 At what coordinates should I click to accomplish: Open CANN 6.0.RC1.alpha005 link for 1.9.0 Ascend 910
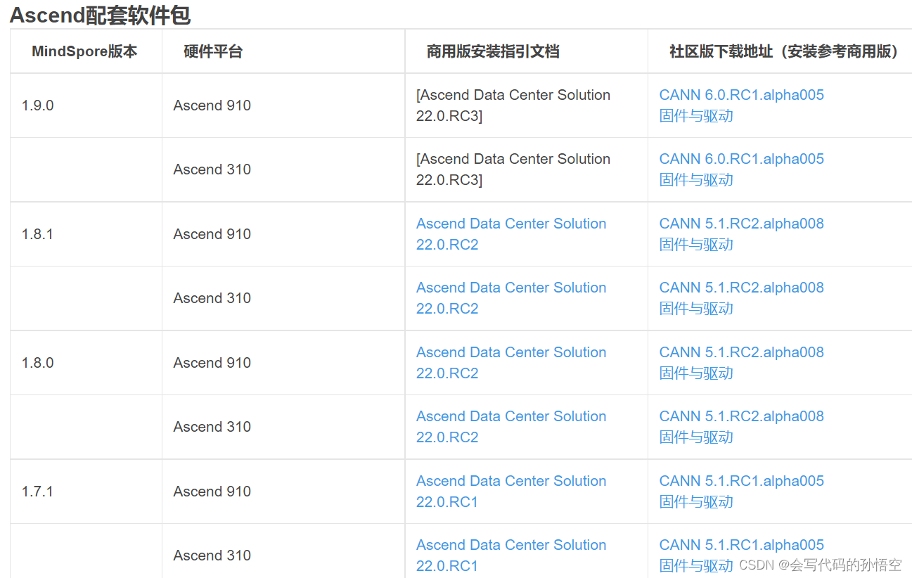click(x=741, y=95)
